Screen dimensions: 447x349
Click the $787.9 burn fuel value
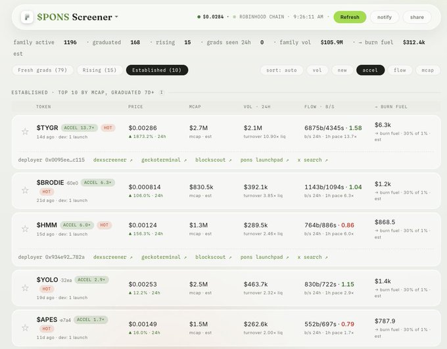point(385,321)
